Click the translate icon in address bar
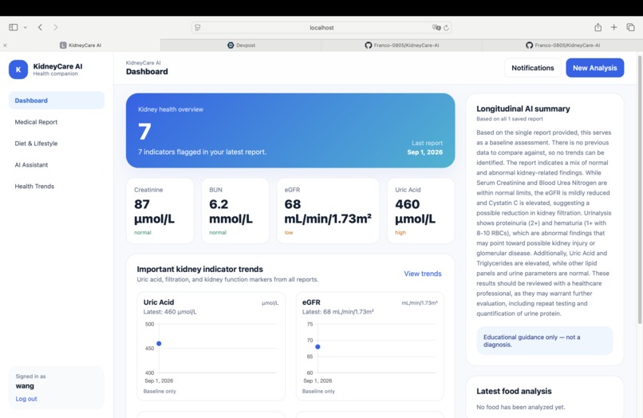Image resolution: width=643 pixels, height=418 pixels. pyautogui.click(x=436, y=27)
